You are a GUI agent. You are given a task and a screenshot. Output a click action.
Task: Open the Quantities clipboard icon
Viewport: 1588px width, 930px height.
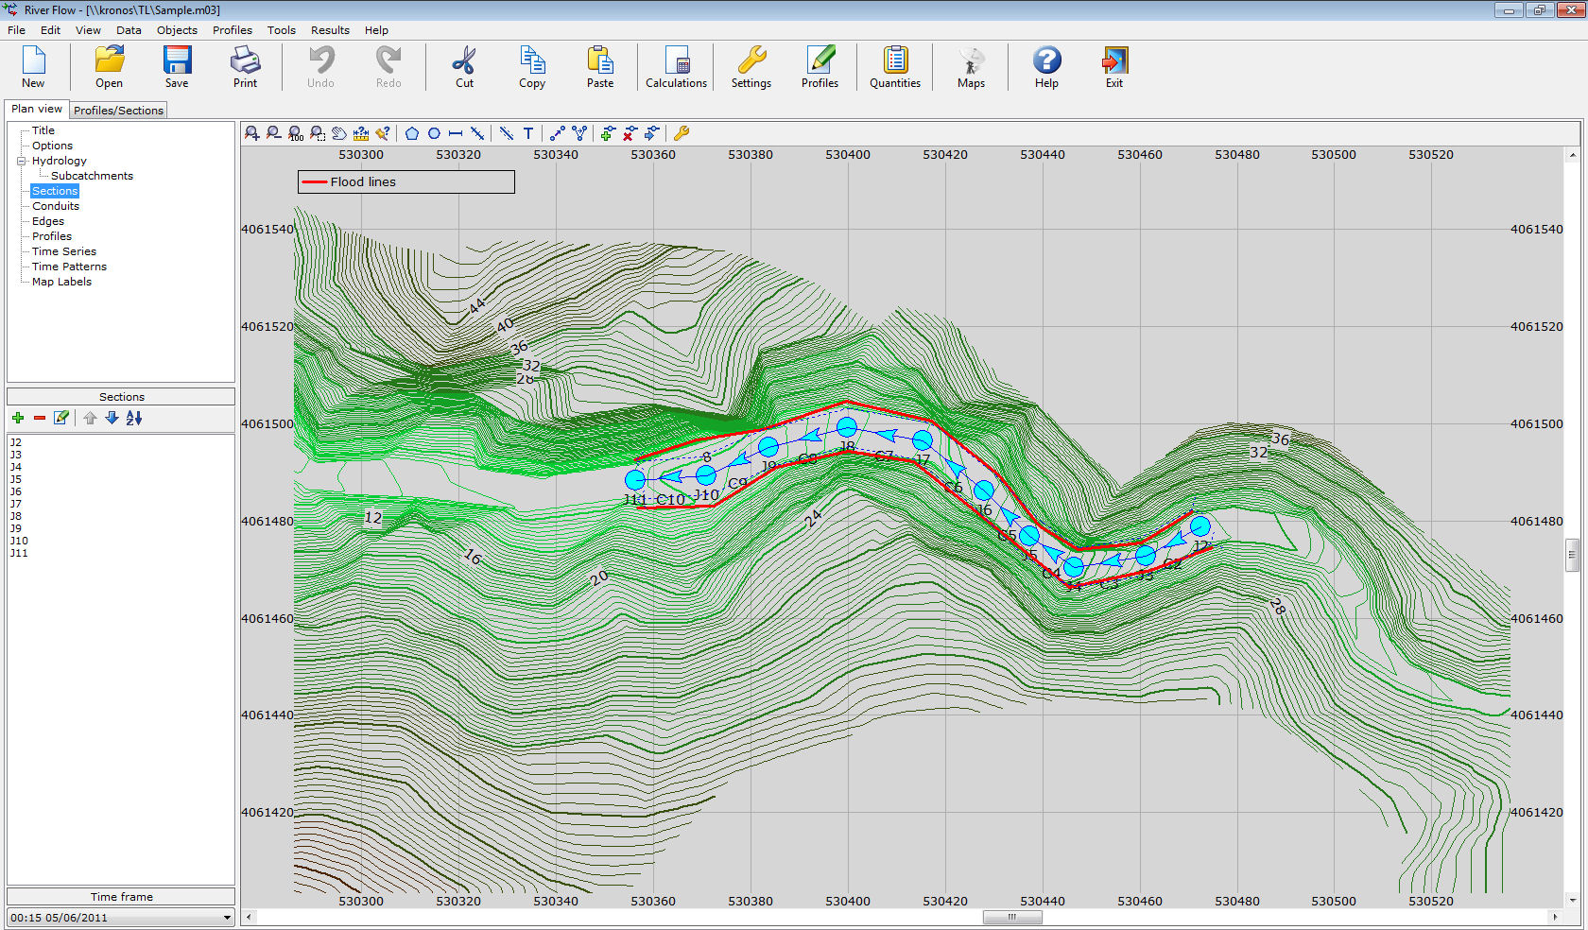tap(894, 67)
